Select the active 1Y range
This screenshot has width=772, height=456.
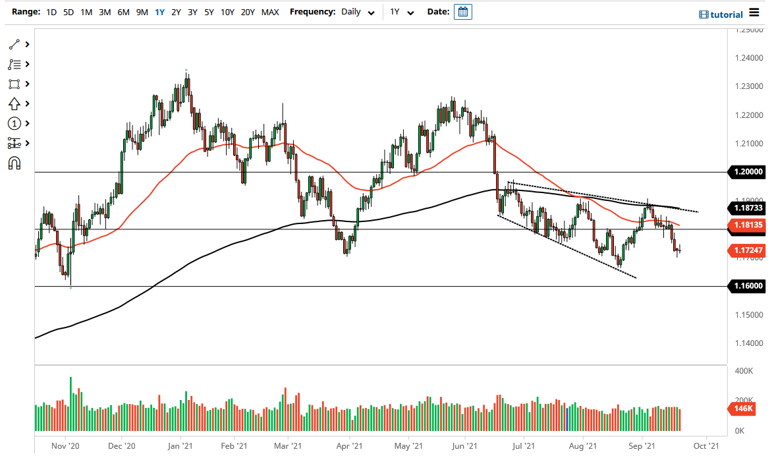click(159, 12)
